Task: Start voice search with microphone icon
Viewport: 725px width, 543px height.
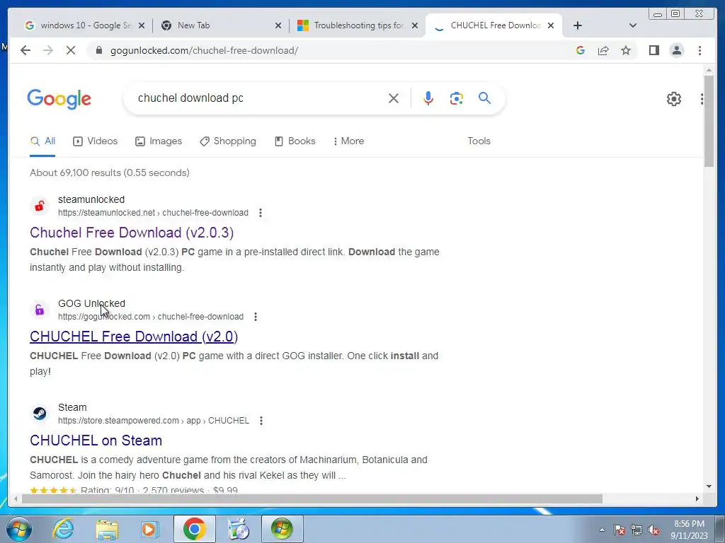Action: tap(428, 98)
